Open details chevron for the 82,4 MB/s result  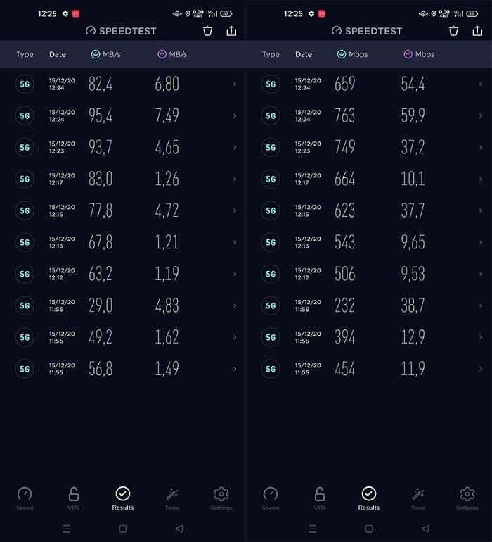pos(235,84)
